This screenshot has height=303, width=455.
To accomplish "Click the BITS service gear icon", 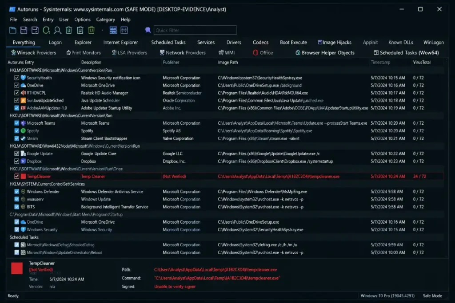I will pyautogui.click(x=23, y=207).
